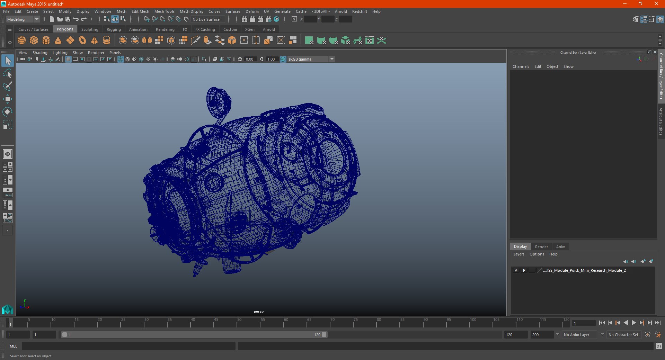665x360 pixels.
Task: Toggle color management ON button
Action: (x=283, y=59)
